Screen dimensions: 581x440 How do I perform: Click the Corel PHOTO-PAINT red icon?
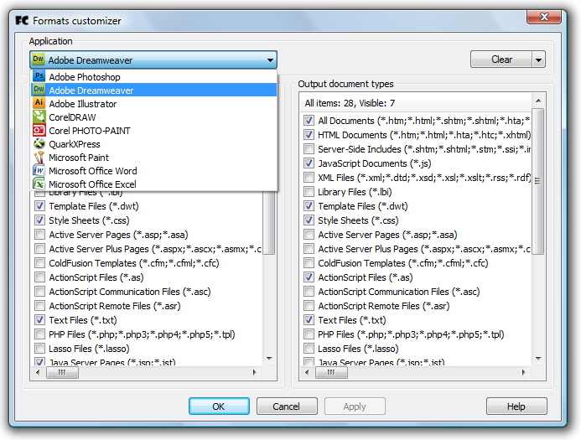point(39,130)
